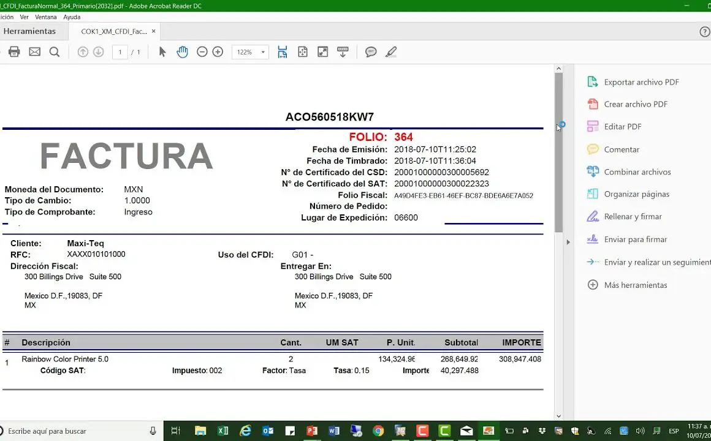Open Combinar archivos tool
The width and height of the screenshot is (711, 441).
coord(629,171)
